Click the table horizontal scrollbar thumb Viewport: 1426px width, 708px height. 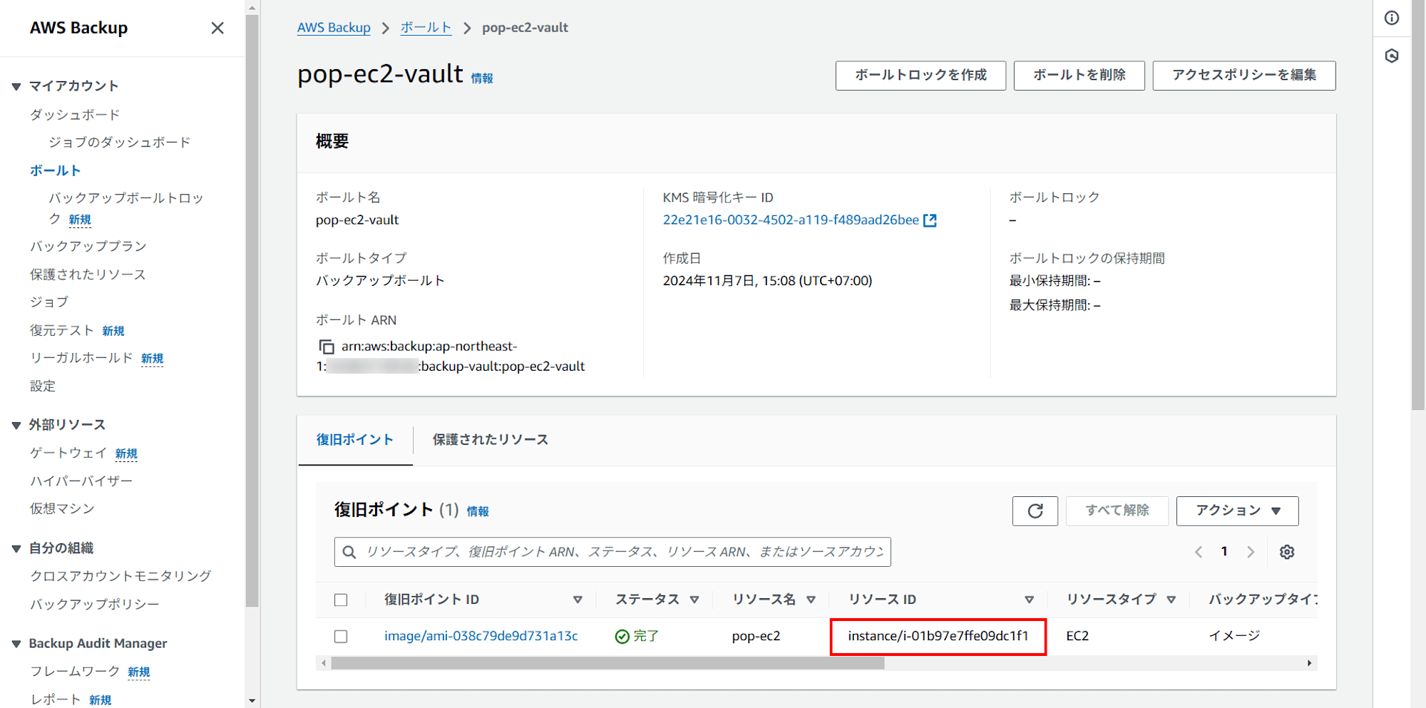[x=608, y=663]
